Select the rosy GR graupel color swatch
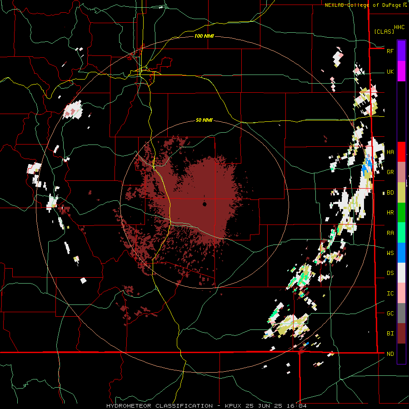 point(401,172)
